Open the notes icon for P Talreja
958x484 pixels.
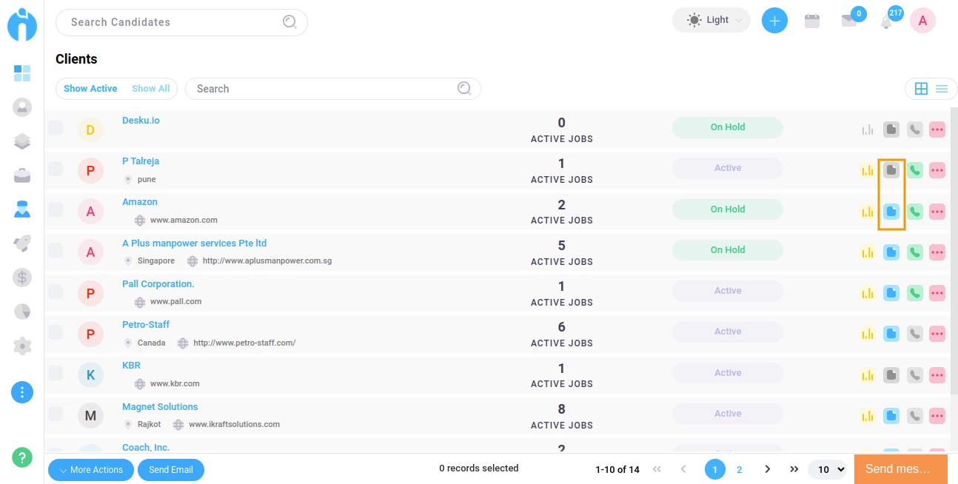coord(891,170)
